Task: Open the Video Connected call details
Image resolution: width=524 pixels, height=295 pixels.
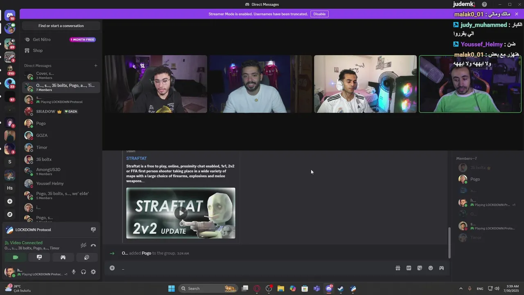Action: click(26, 243)
